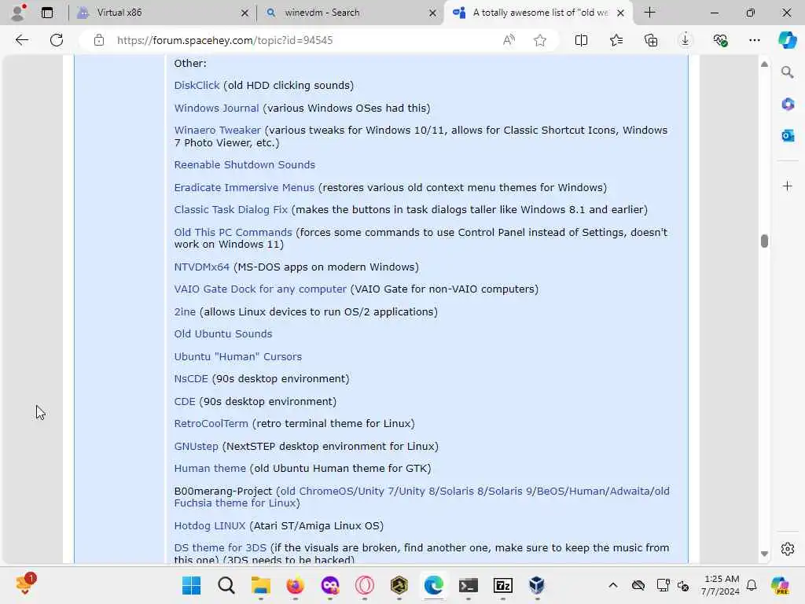View site information lock icon
Viewport: 805px width, 604px height.
pos(99,40)
